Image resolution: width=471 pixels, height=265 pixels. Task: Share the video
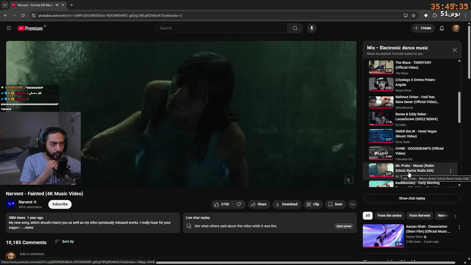(x=258, y=204)
